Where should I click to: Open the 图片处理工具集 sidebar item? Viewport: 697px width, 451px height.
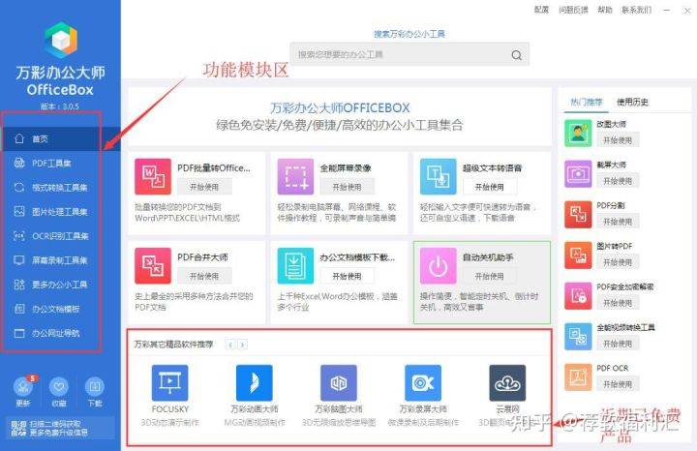[60, 212]
